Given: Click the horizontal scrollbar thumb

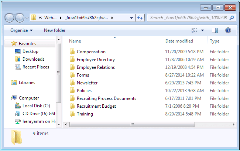Looking at the screenshot, I should pyautogui.click(x=132, y=124).
